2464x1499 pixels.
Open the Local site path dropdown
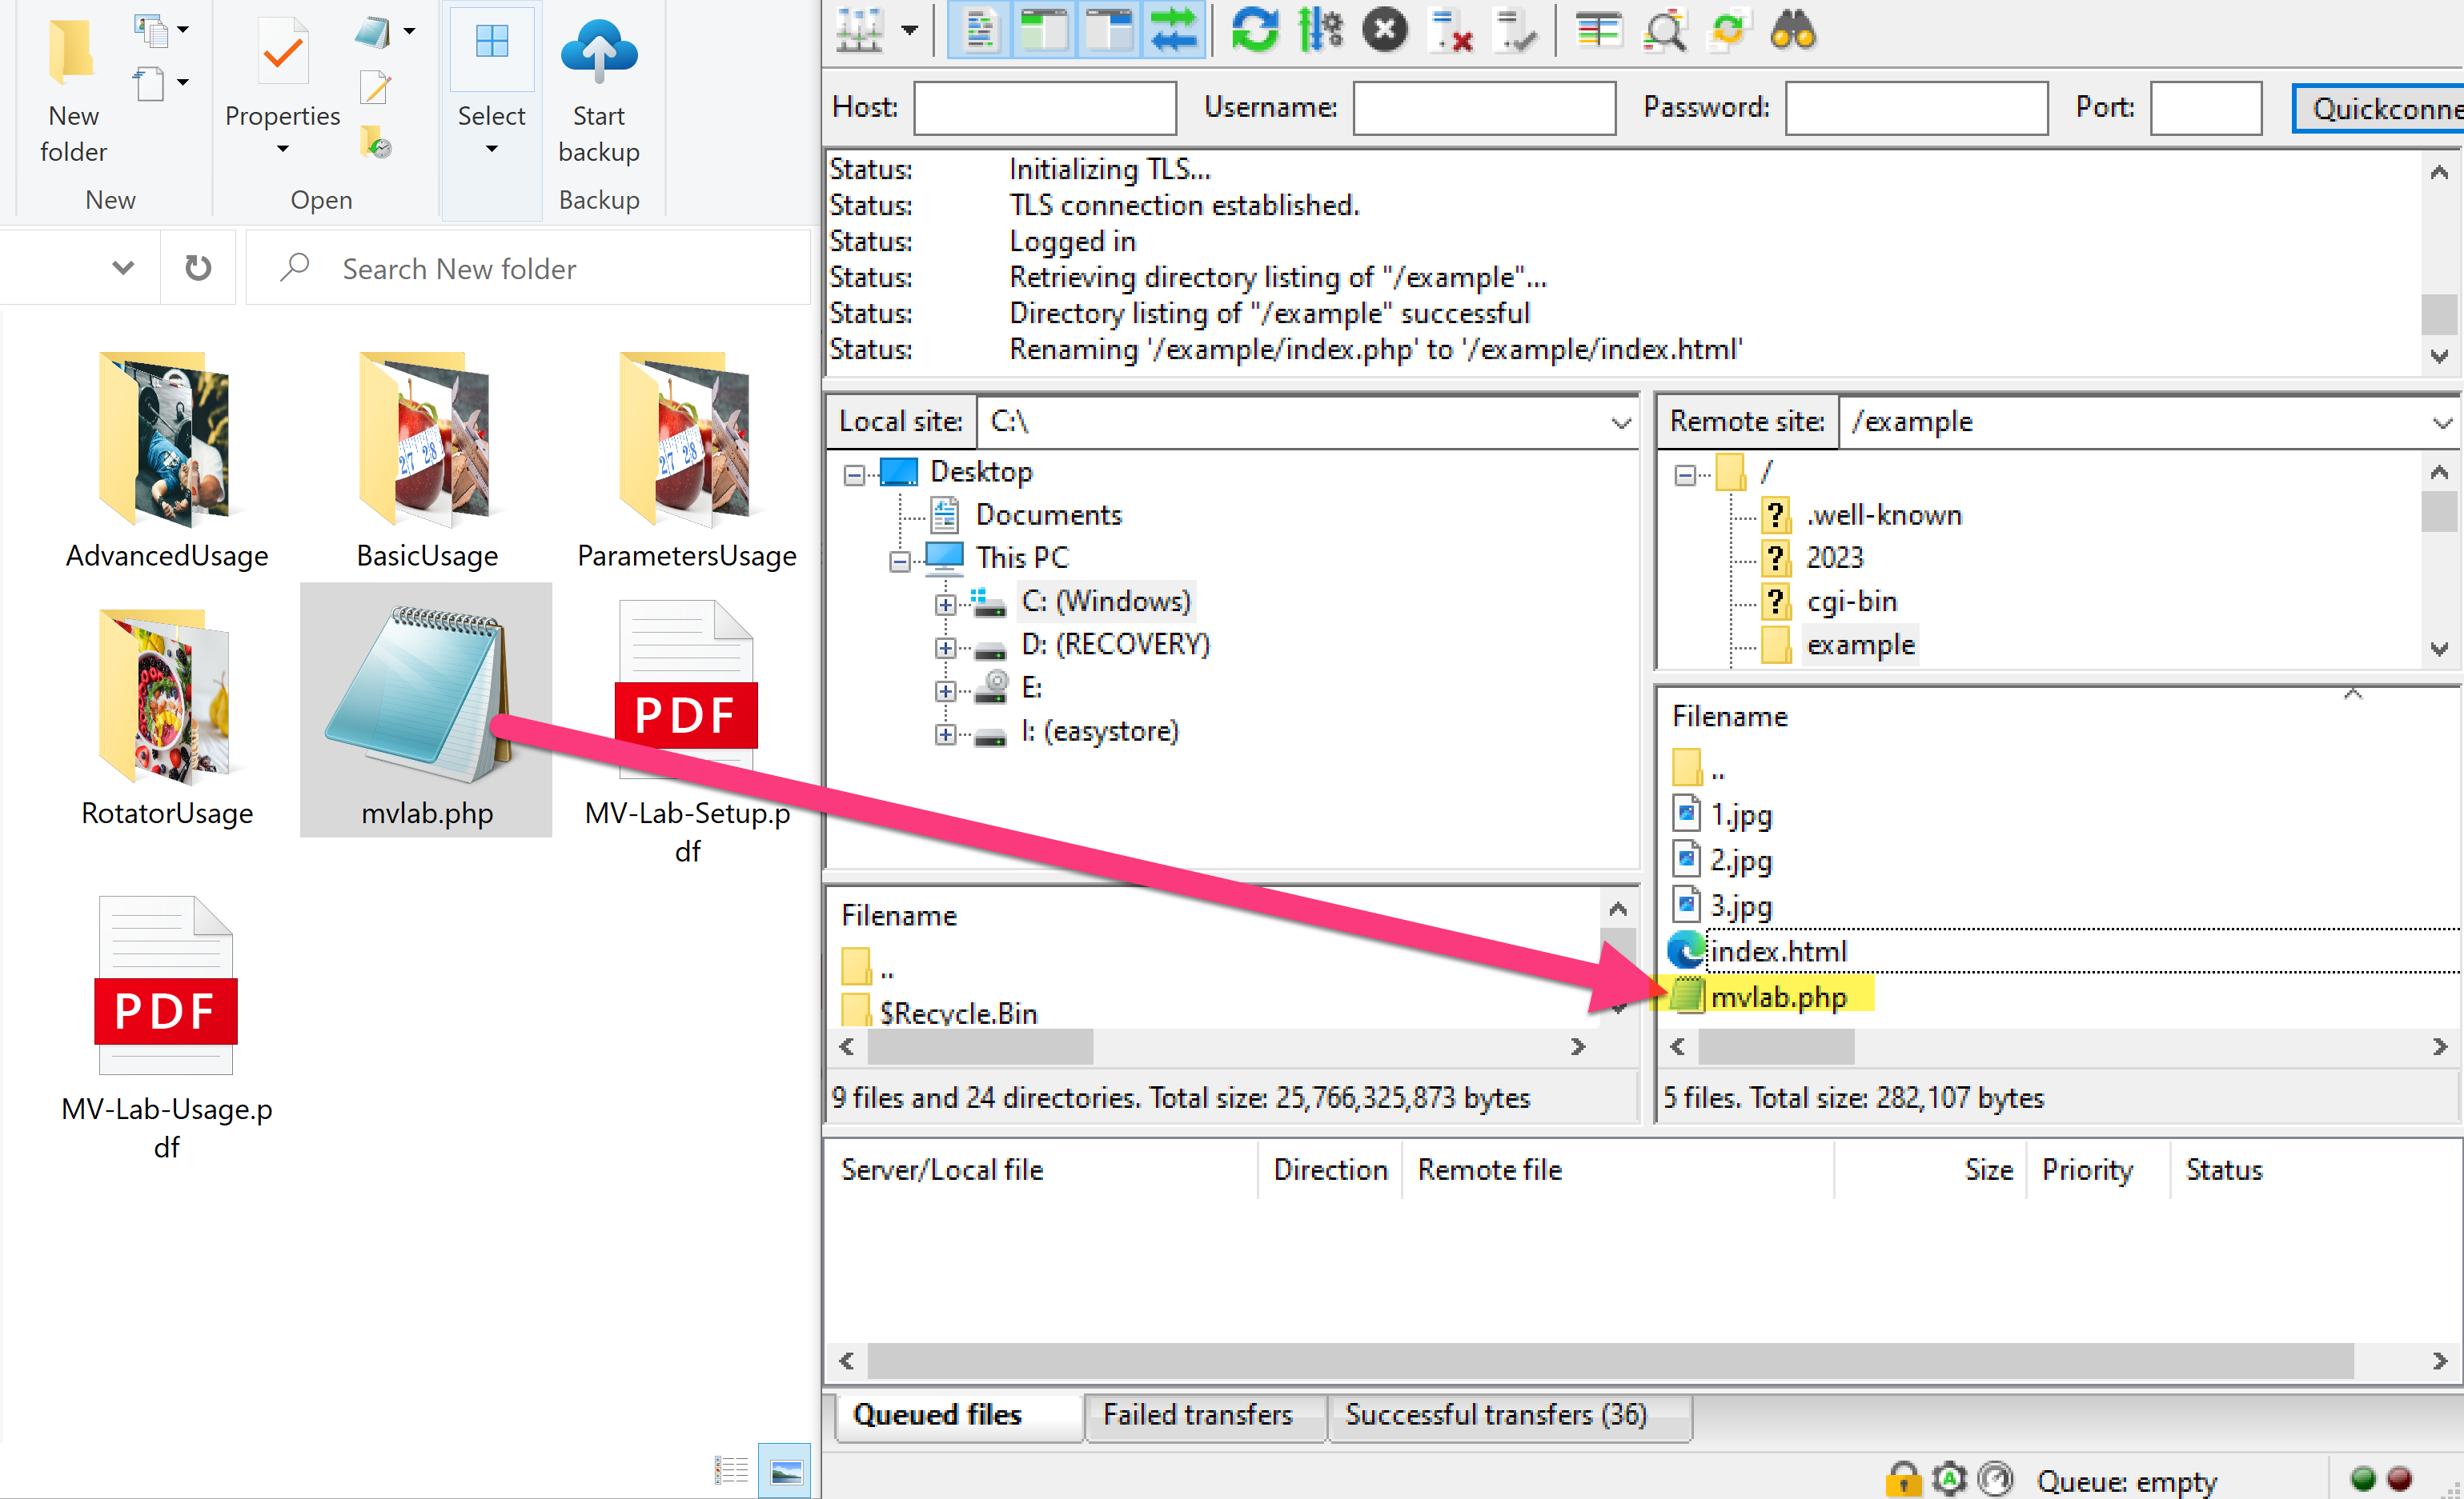pos(1621,422)
